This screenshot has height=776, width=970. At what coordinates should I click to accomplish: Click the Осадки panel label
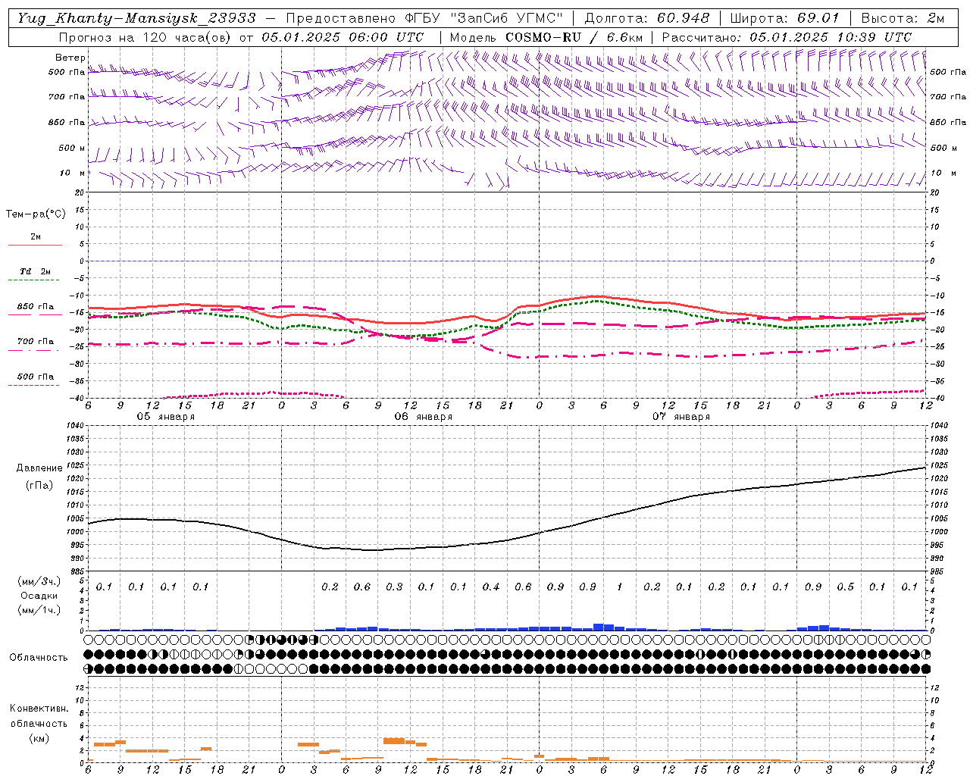[39, 596]
